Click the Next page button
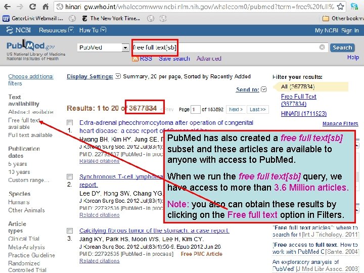 click(236, 109)
